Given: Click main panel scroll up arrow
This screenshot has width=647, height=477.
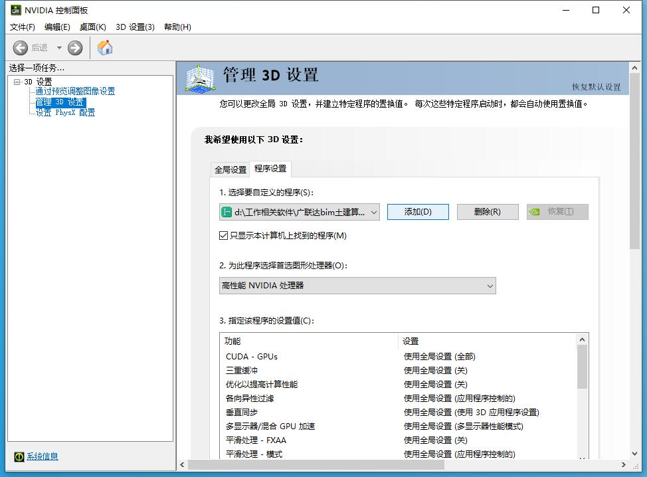Looking at the screenshot, I should coord(634,68).
